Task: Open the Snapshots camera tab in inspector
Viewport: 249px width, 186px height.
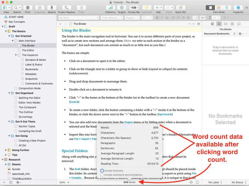Action: click(x=232, y=24)
